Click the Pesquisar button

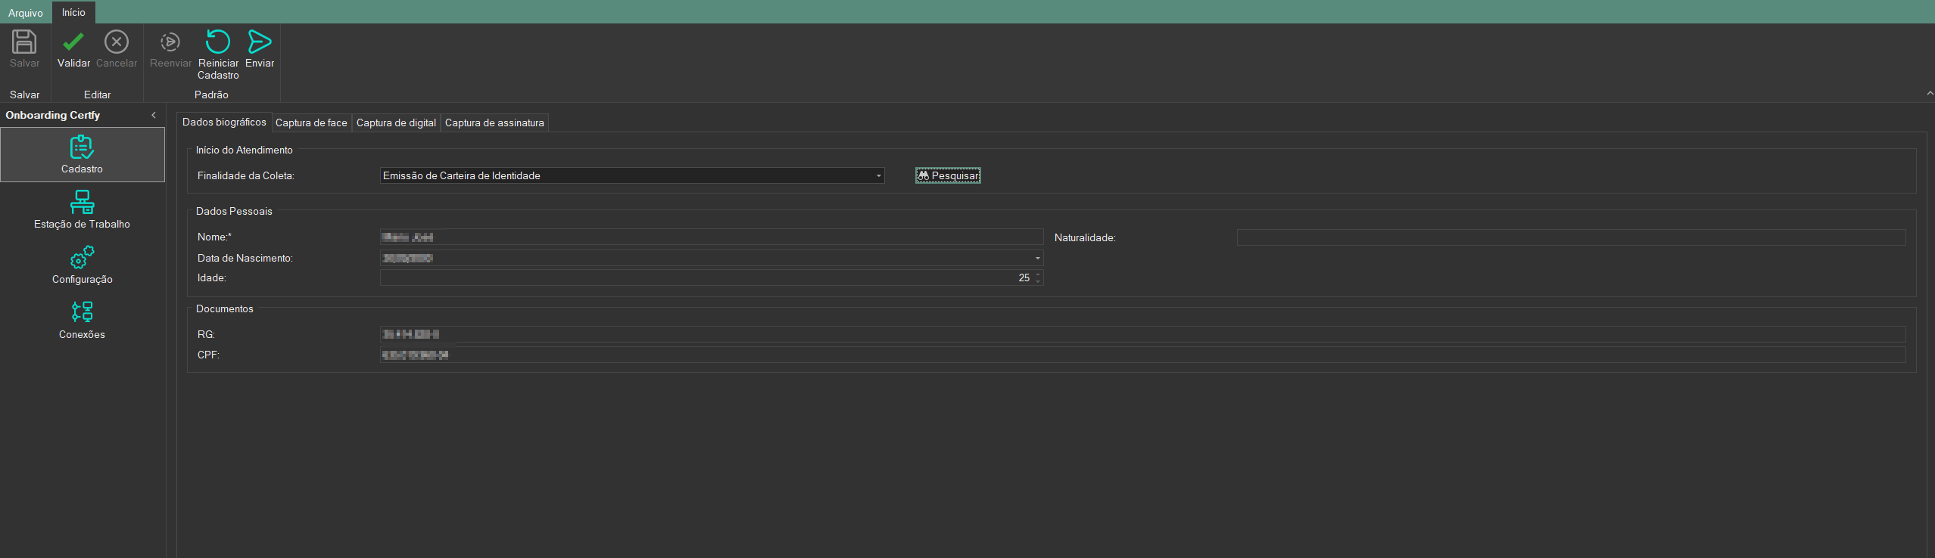pyautogui.click(x=948, y=176)
